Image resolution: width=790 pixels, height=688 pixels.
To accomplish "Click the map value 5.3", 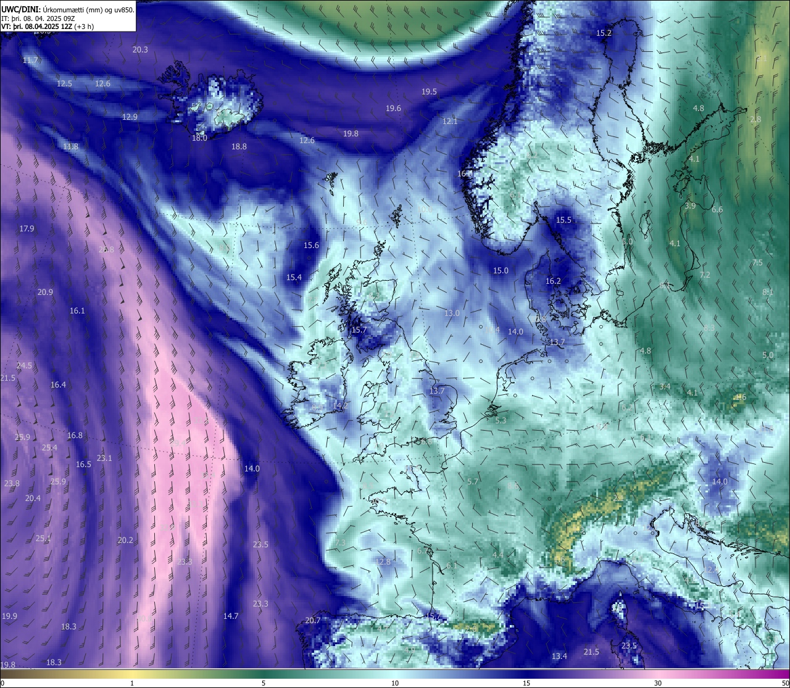I will coord(501,420).
